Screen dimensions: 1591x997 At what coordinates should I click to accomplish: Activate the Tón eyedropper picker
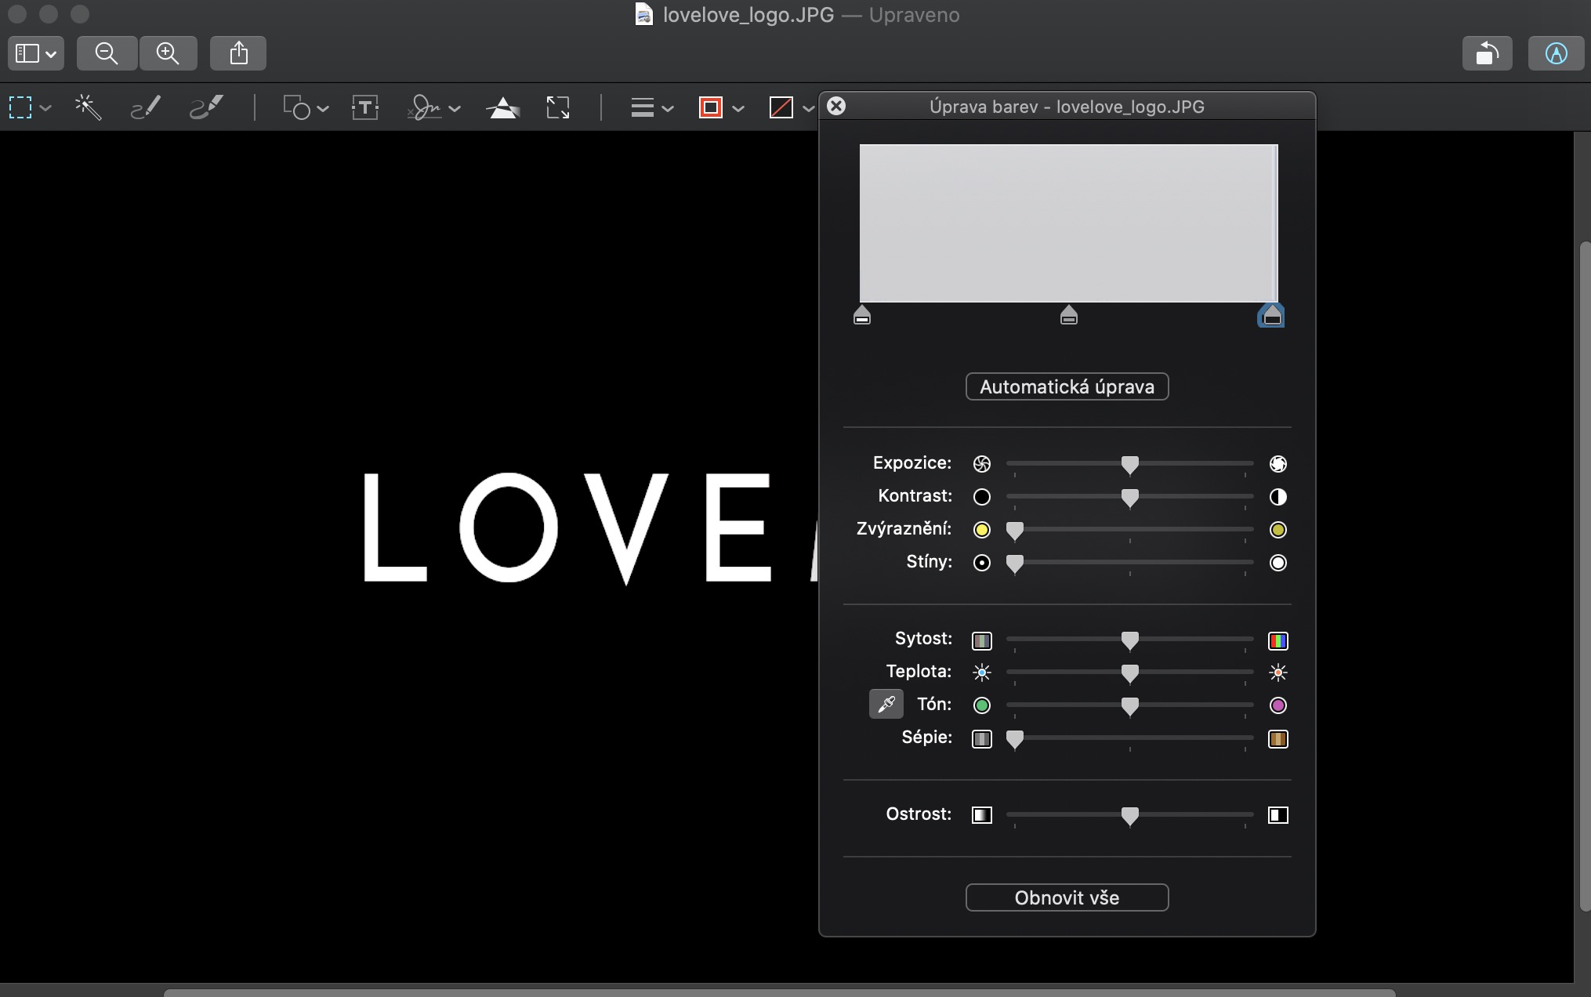[886, 704]
